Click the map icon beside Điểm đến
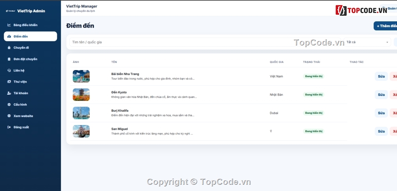Viewport: 397px width, 191px height. (x=9, y=36)
